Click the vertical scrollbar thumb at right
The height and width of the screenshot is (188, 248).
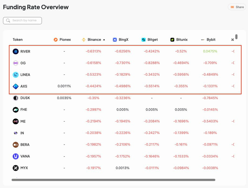point(236,37)
